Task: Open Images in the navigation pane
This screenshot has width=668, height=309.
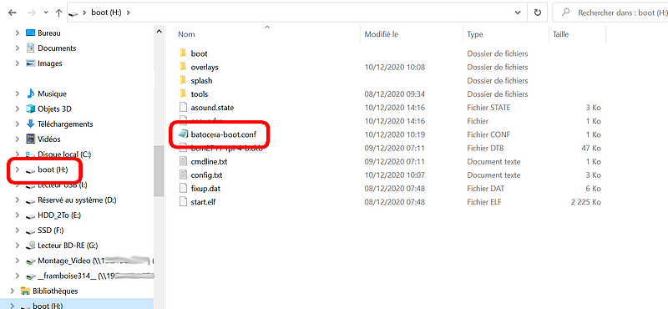Action: 50,63
